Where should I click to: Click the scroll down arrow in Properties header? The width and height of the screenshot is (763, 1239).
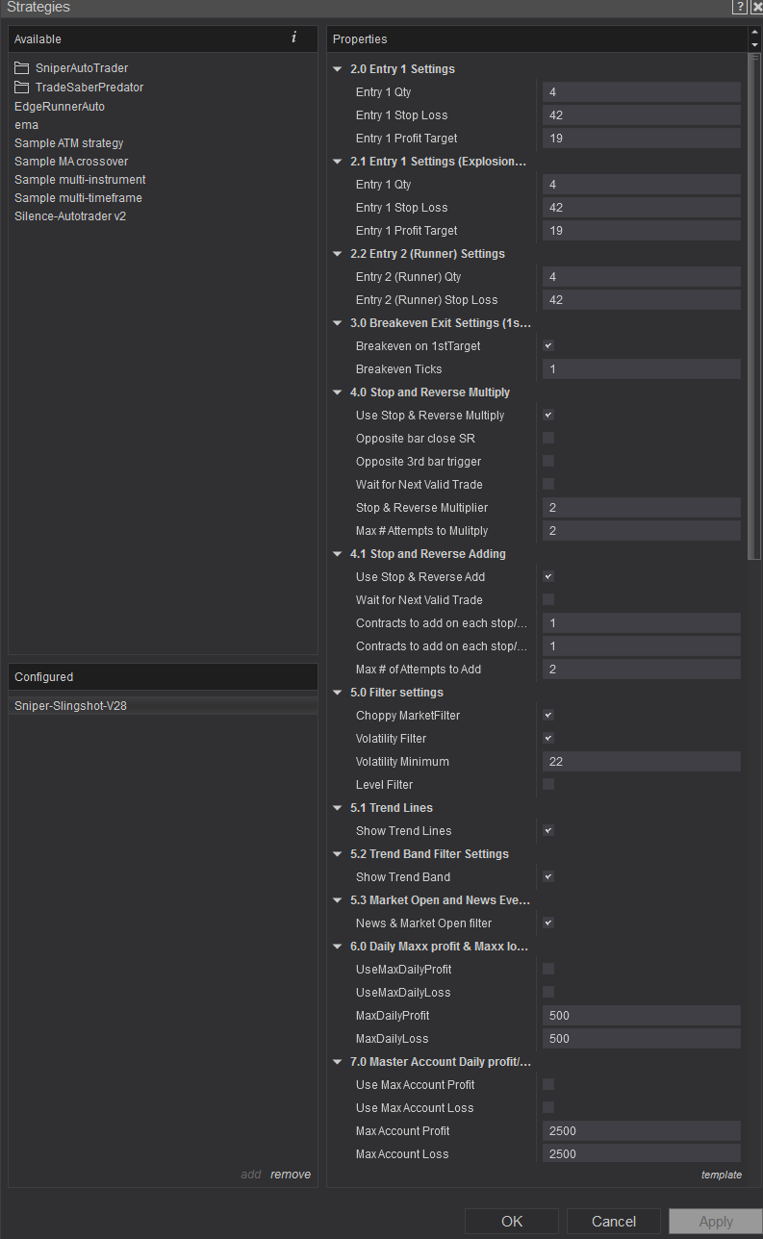(x=753, y=45)
